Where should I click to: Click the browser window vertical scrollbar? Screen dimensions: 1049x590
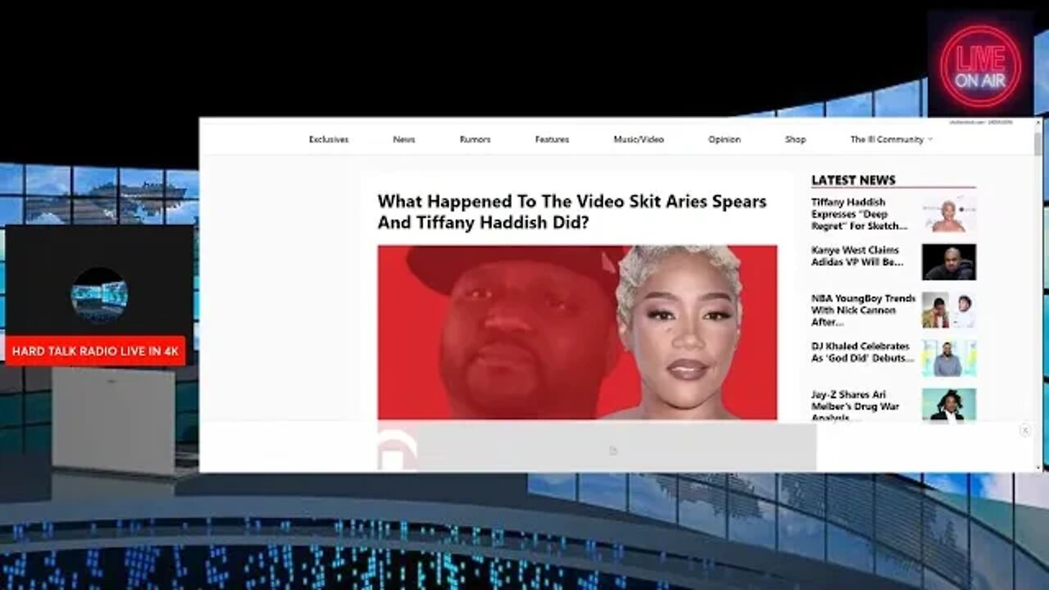pyautogui.click(x=1038, y=295)
